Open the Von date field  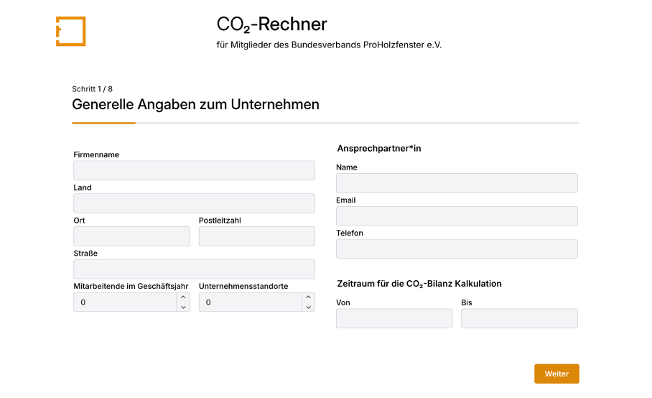[394, 318]
